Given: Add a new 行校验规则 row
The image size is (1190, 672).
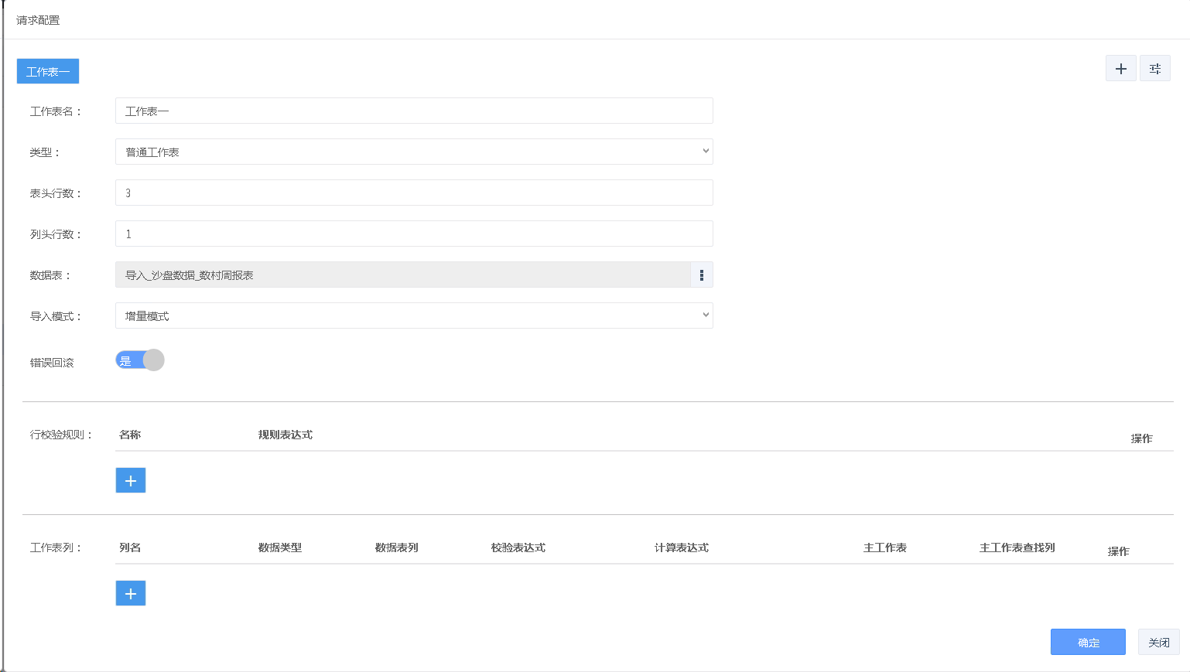Looking at the screenshot, I should pos(131,480).
